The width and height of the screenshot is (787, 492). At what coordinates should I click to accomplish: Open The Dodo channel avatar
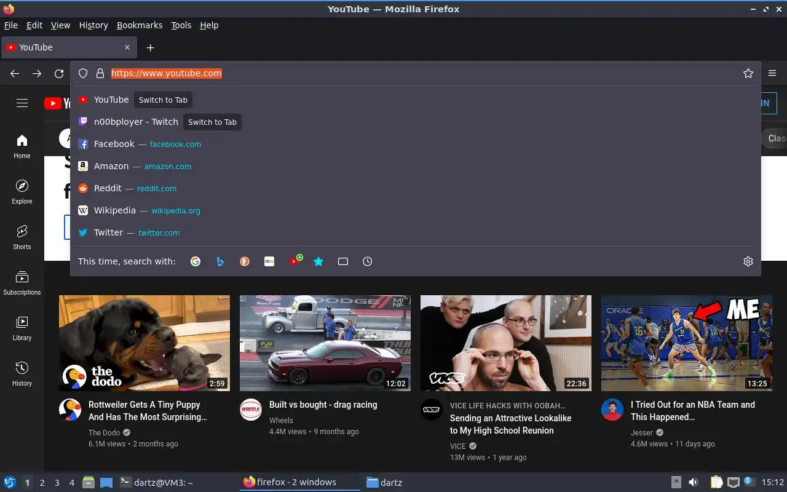coord(70,410)
